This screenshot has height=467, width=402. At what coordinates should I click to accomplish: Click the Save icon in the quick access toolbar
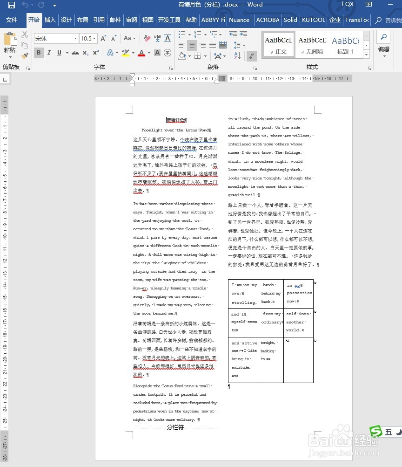point(12,5)
